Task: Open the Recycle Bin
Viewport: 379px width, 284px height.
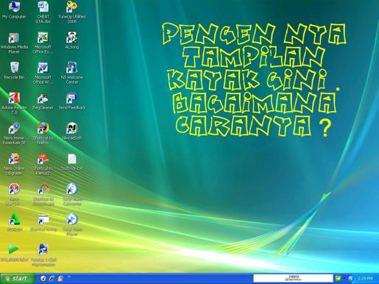Action: click(14, 71)
